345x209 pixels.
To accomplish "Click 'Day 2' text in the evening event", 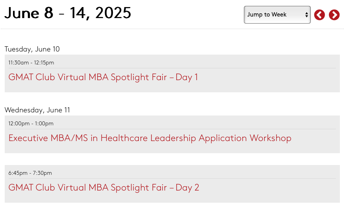I will coord(187,188).
